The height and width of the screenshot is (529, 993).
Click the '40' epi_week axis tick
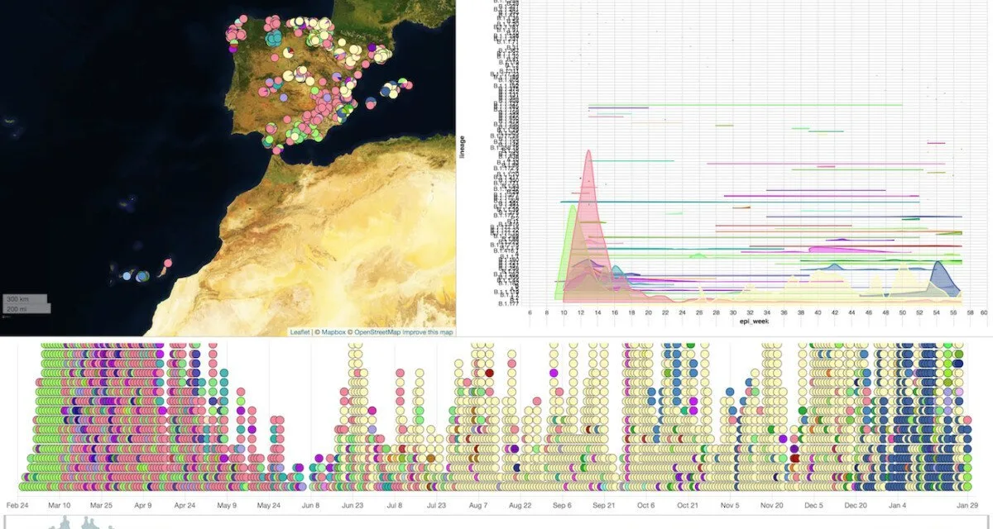(x=818, y=313)
